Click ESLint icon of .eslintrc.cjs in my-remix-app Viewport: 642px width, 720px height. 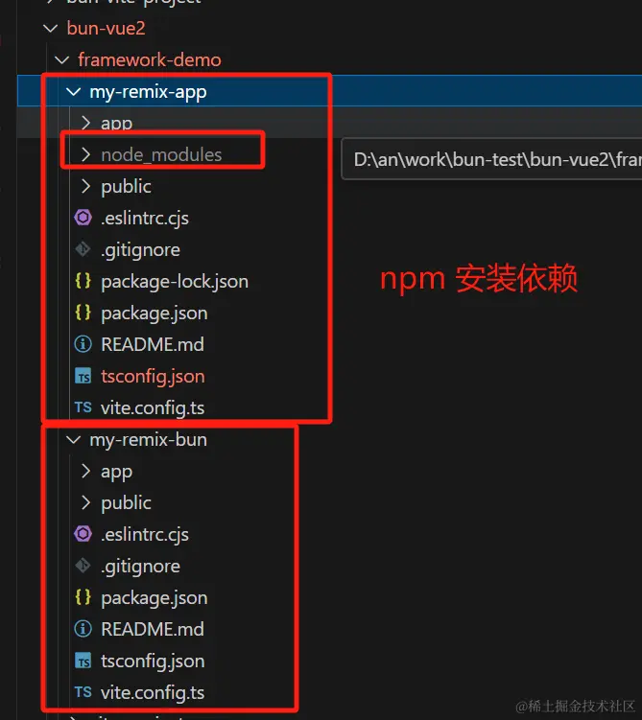[83, 218]
